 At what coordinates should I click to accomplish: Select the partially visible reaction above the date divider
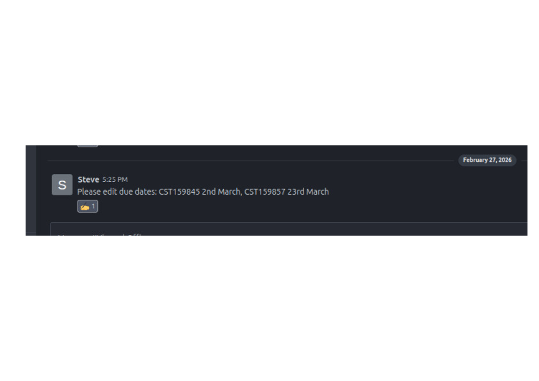(88, 146)
